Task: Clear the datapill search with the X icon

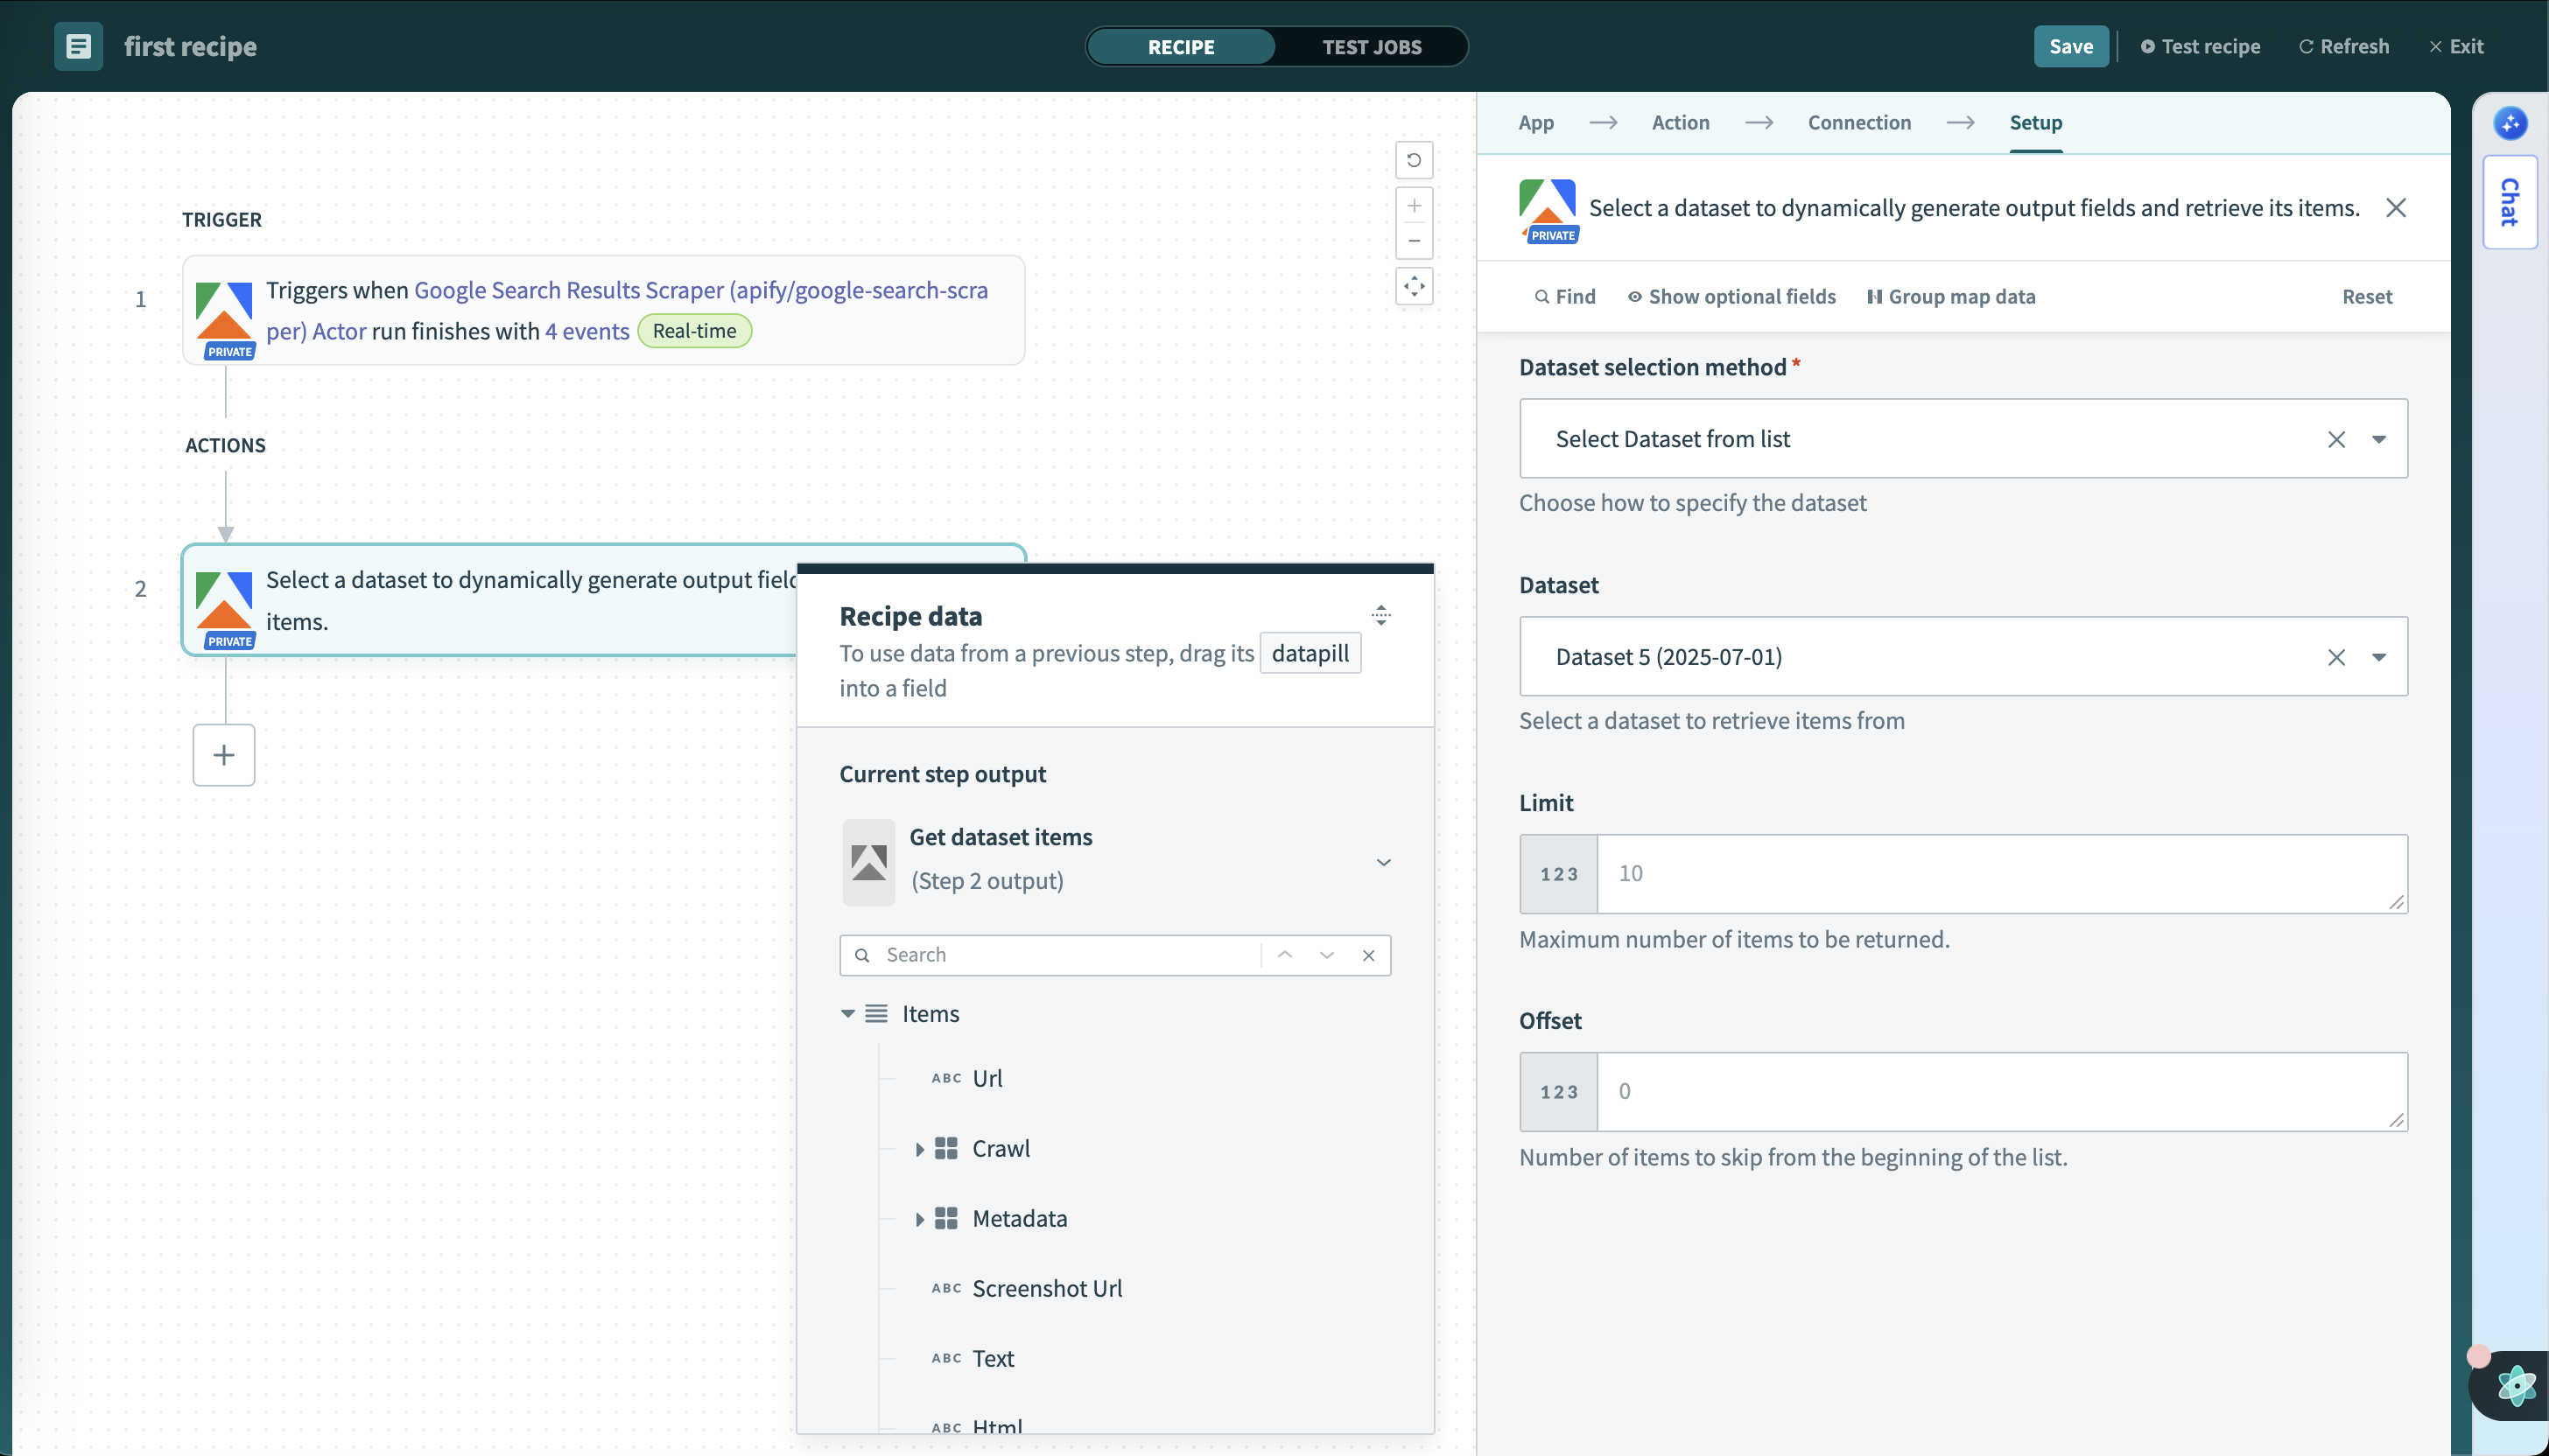Action: (x=1368, y=955)
